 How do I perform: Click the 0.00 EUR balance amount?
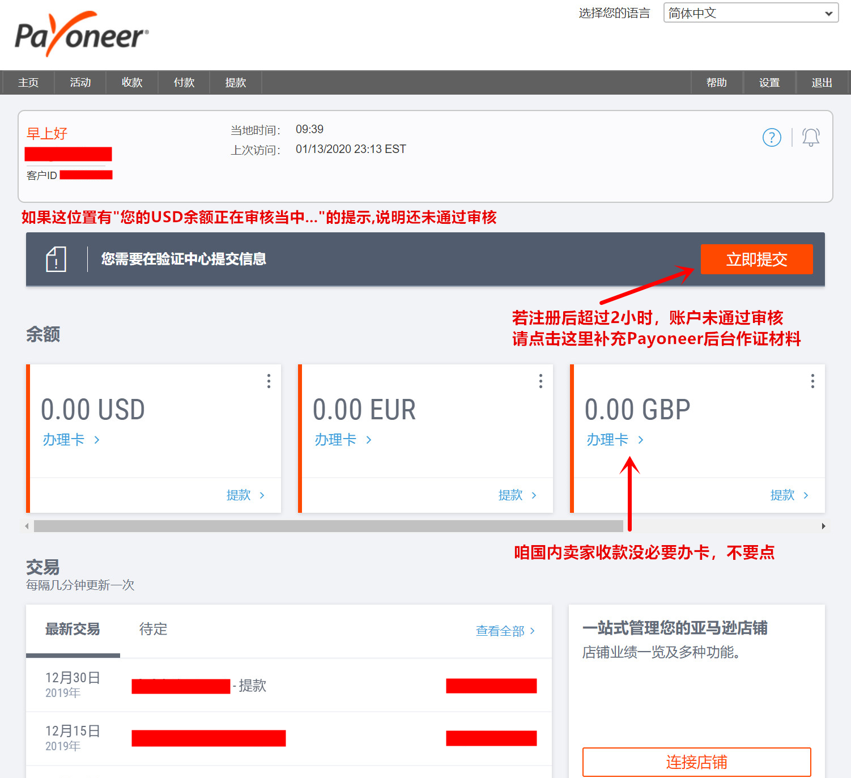[364, 410]
